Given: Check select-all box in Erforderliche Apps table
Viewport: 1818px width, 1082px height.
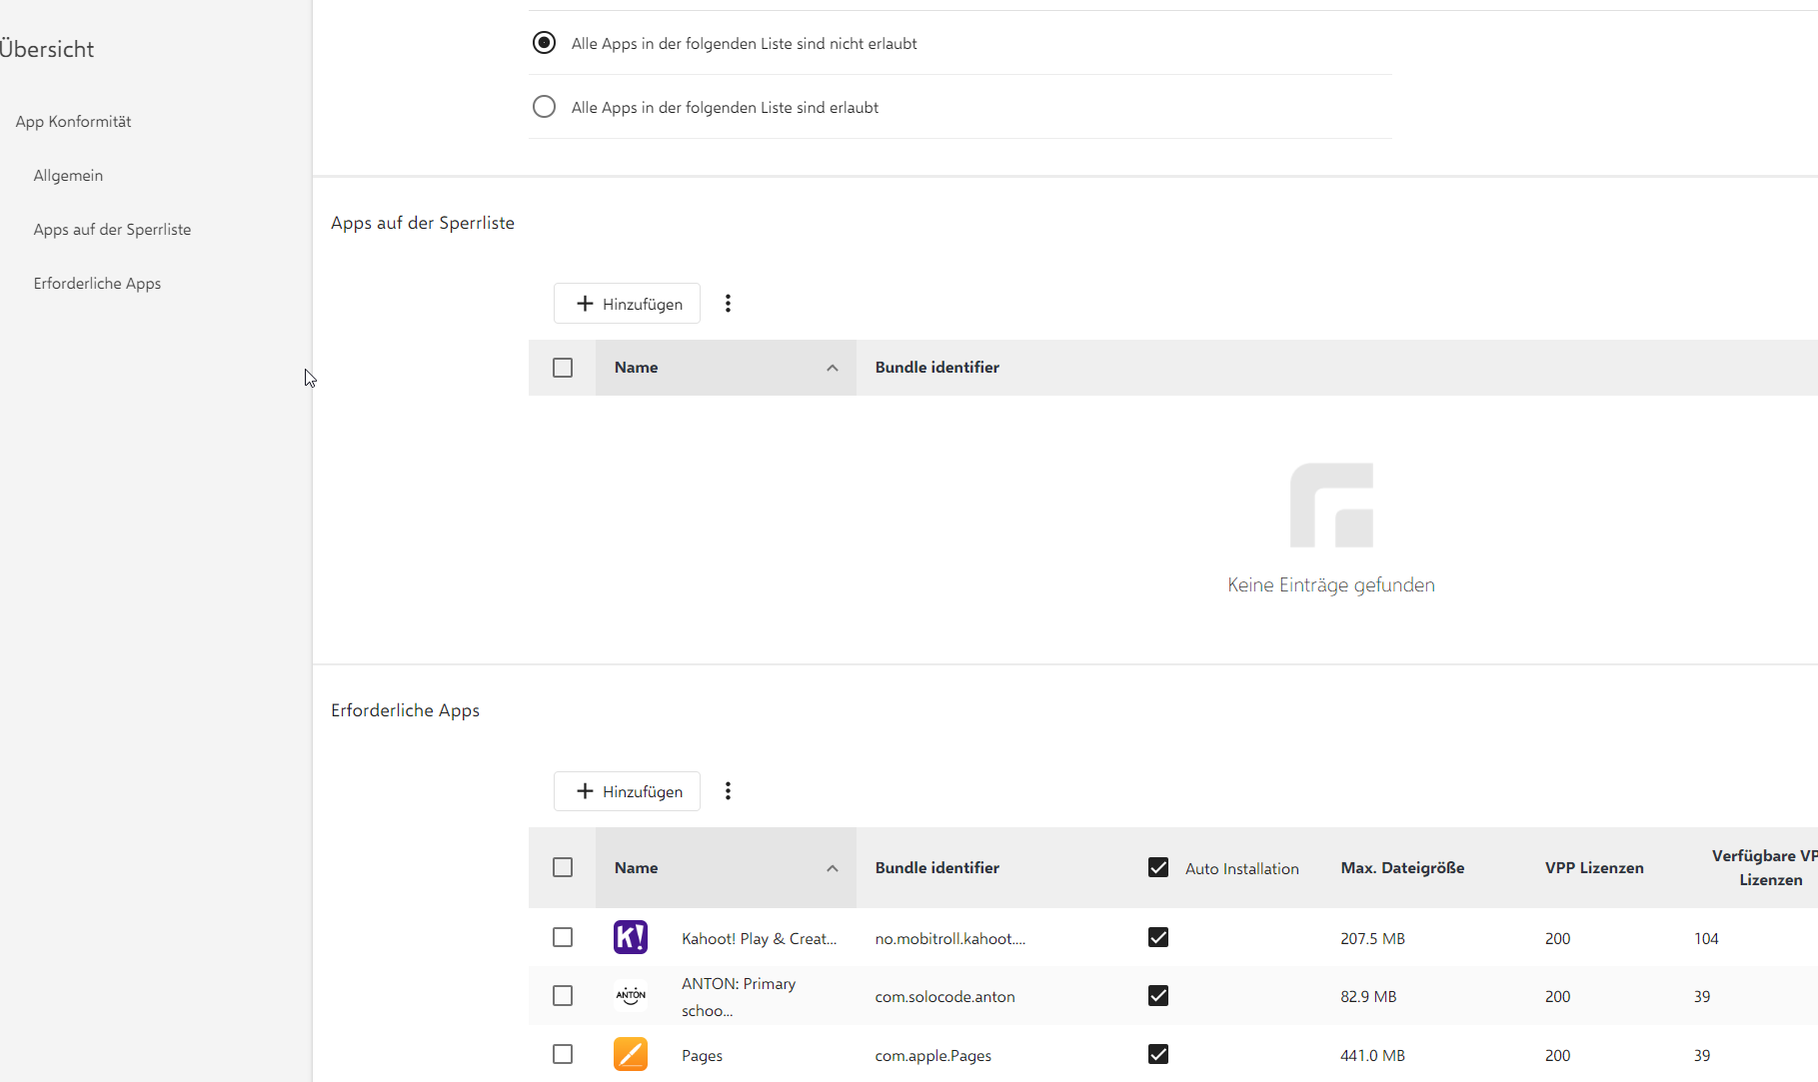Looking at the screenshot, I should click(563, 867).
